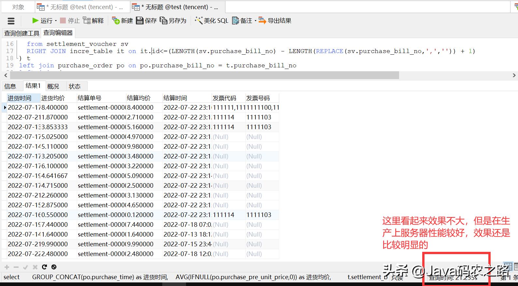The image size is (518, 286).
Task: Click the 发票号码 column header
Action: (262, 98)
